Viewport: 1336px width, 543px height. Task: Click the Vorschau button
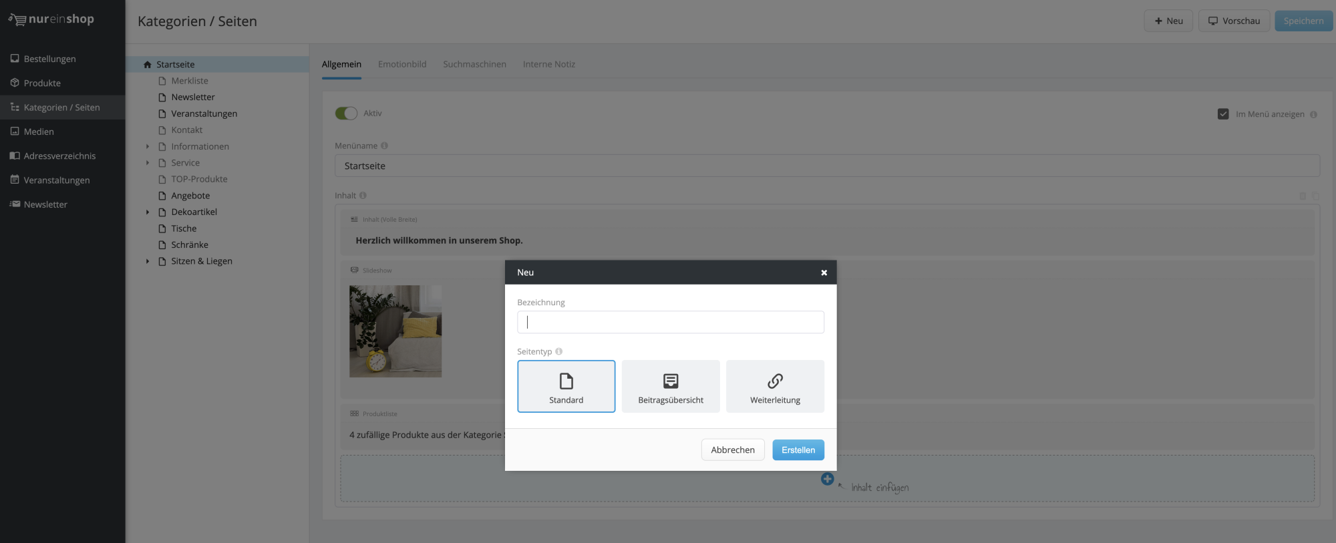pyautogui.click(x=1234, y=21)
